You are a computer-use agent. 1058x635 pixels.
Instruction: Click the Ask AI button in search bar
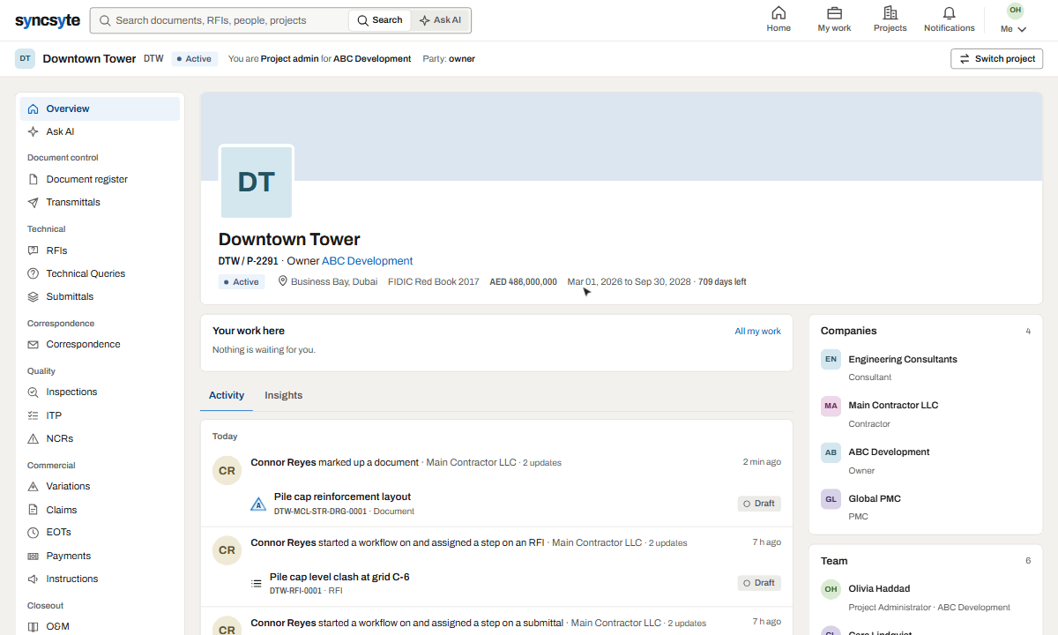click(x=440, y=20)
